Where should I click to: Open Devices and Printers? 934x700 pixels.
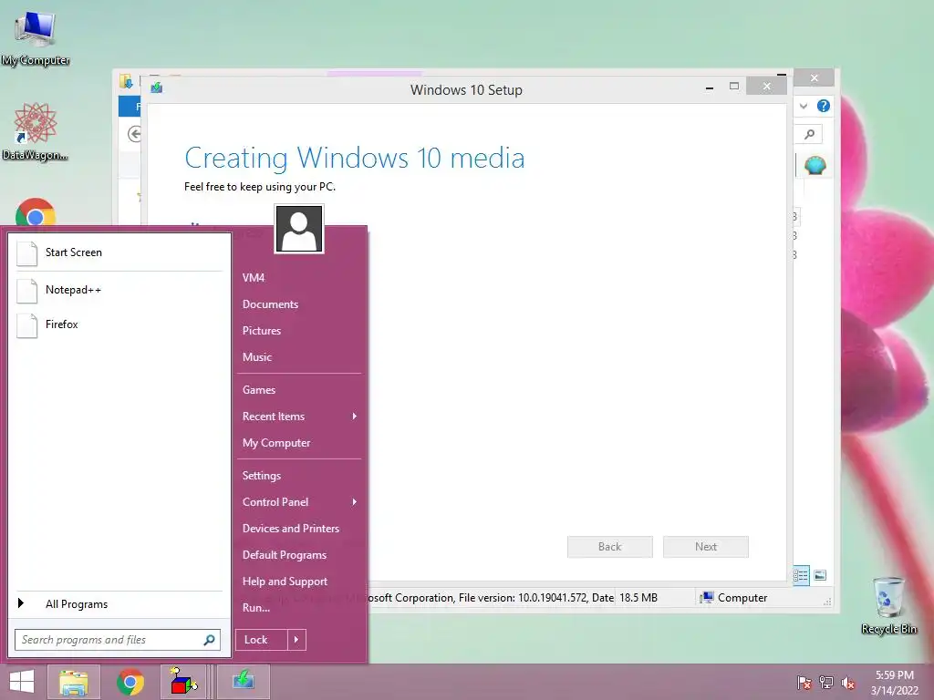coord(291,529)
